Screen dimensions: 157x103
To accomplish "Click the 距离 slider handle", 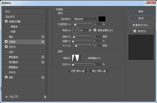I will [74, 37].
